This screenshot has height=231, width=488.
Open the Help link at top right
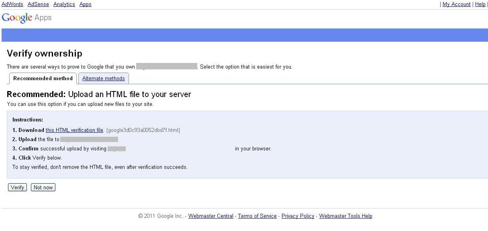(x=480, y=4)
